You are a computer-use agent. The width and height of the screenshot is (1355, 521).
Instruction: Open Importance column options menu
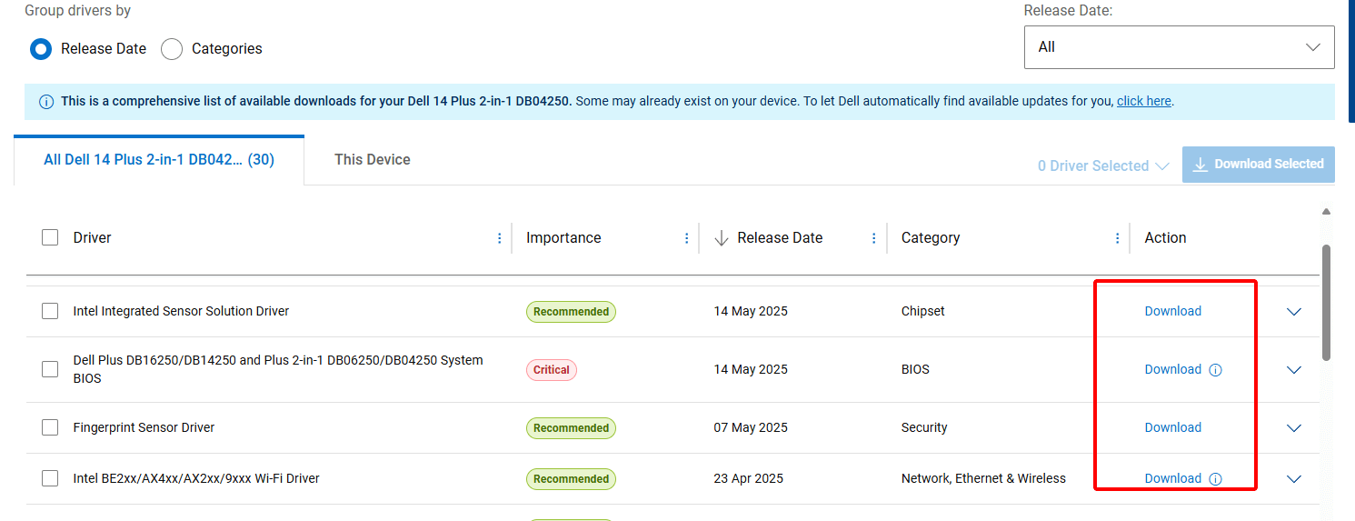pyautogui.click(x=687, y=238)
